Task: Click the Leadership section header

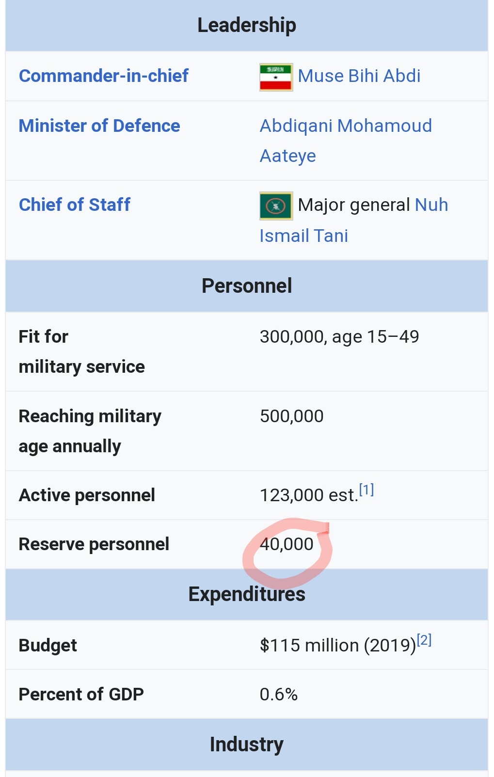Action: click(x=247, y=26)
